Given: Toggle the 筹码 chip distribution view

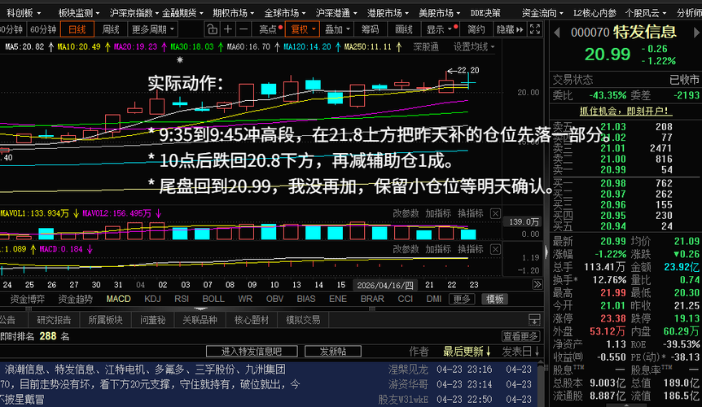Looking at the screenshot, I should 370,29.
